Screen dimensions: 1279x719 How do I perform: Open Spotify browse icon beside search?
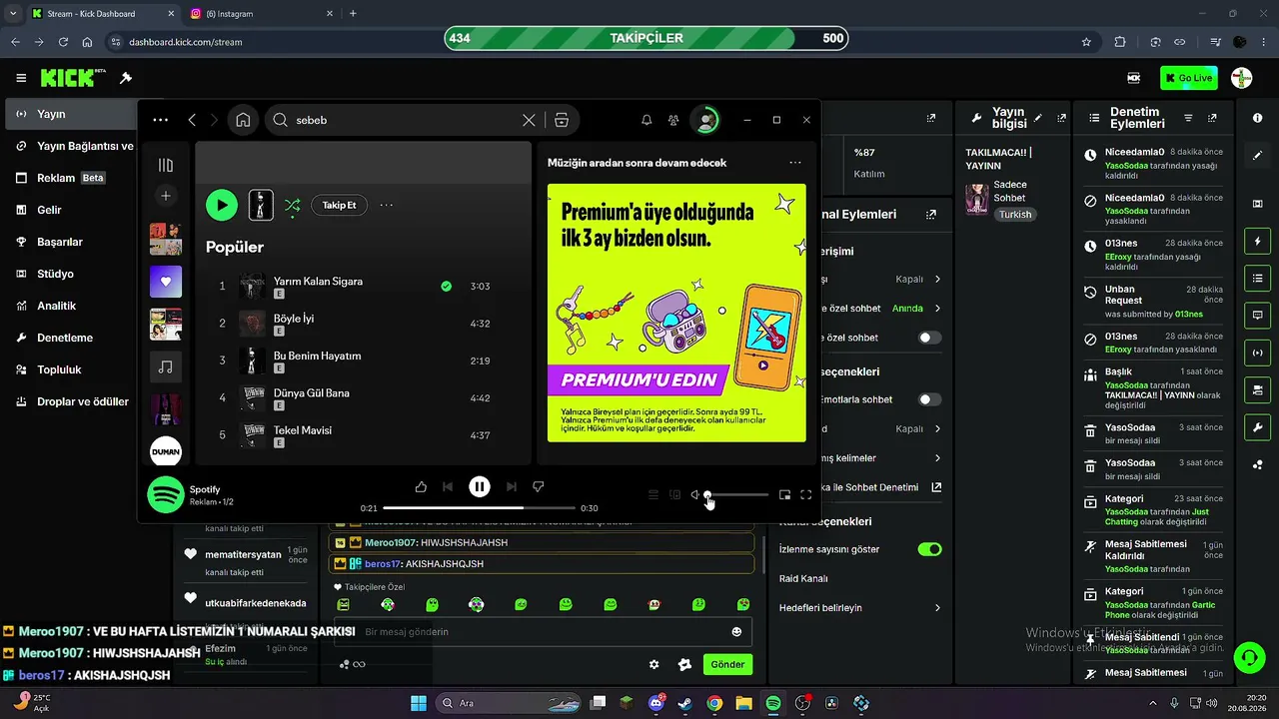pos(562,120)
